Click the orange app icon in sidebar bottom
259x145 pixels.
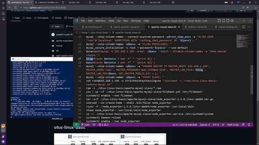click(3, 126)
